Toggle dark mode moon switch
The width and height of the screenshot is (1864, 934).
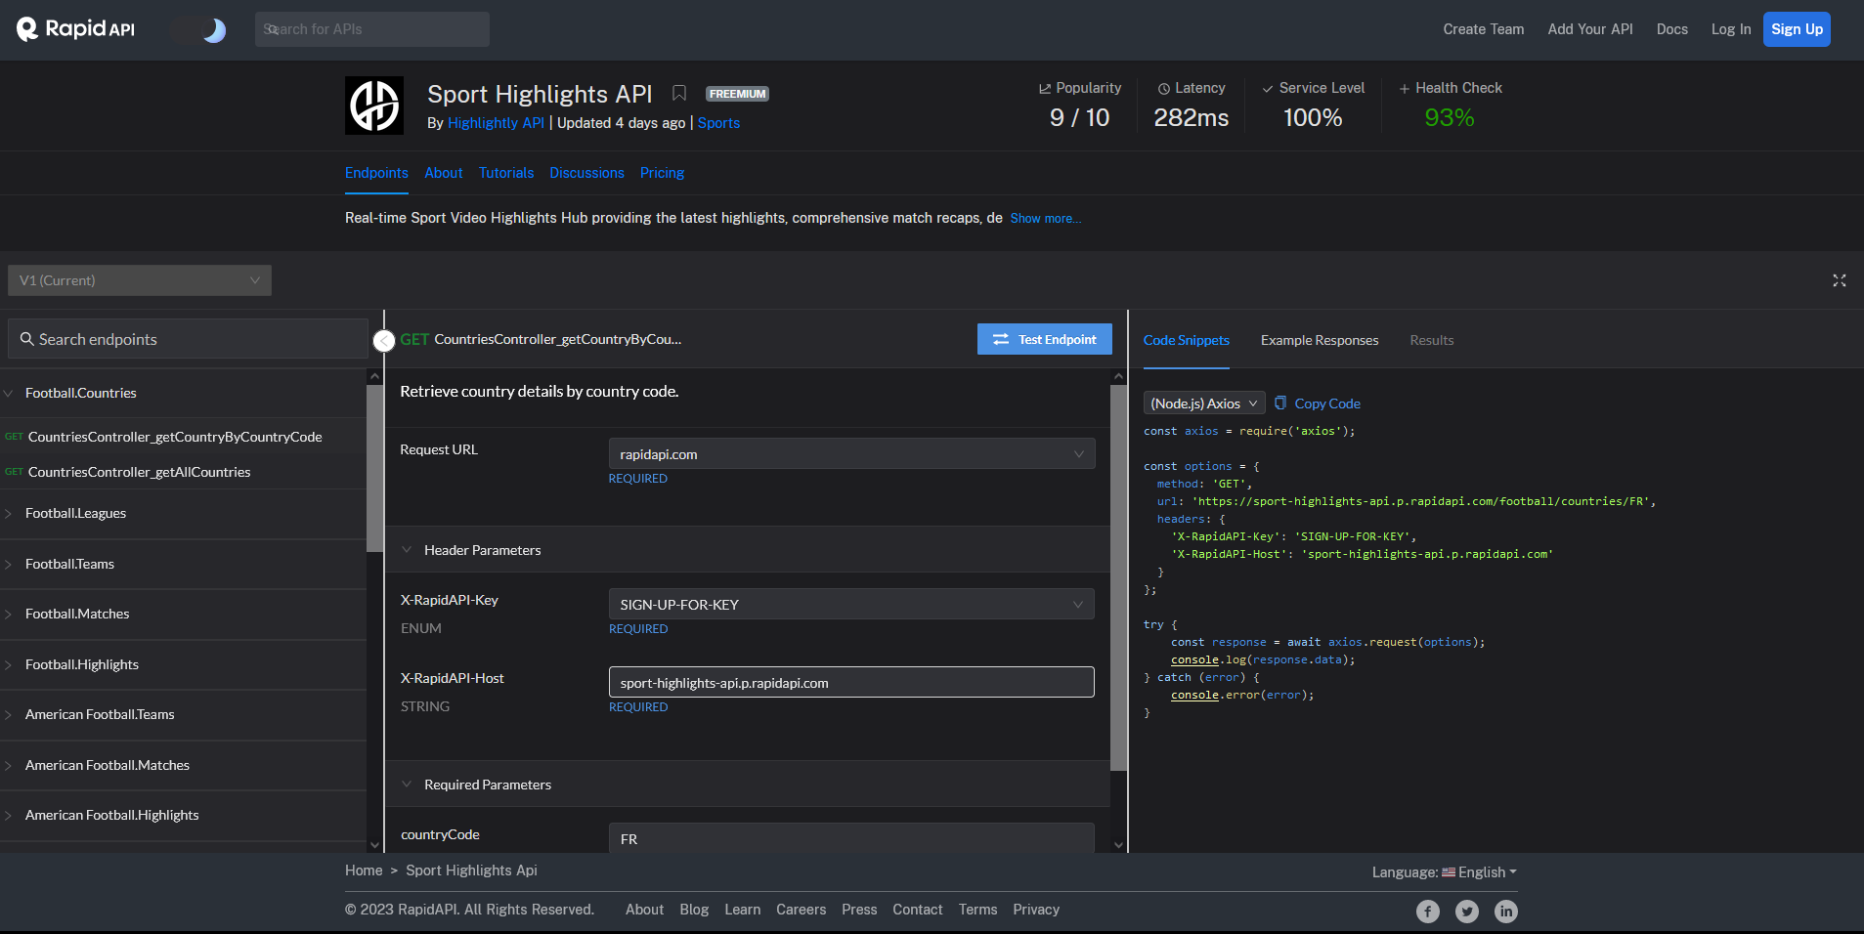coord(198,30)
